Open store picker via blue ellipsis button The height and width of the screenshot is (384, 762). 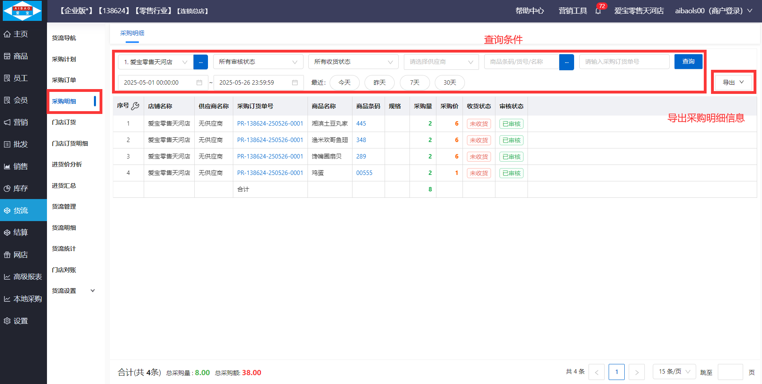(x=201, y=62)
